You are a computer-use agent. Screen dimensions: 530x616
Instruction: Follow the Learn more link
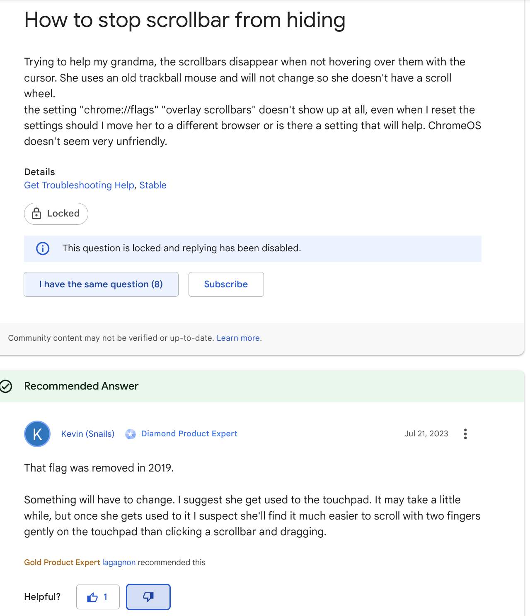[x=238, y=338]
